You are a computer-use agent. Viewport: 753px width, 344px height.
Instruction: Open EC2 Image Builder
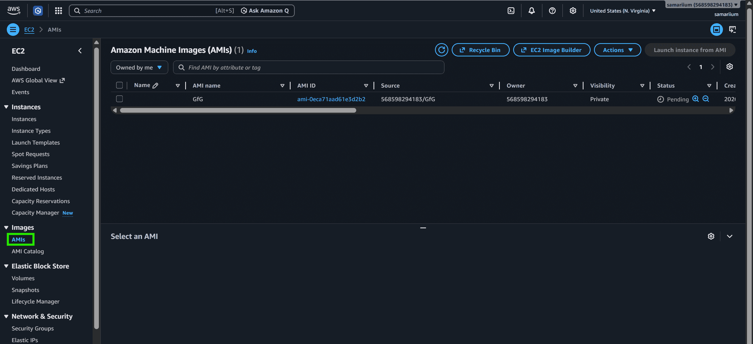[x=552, y=50]
